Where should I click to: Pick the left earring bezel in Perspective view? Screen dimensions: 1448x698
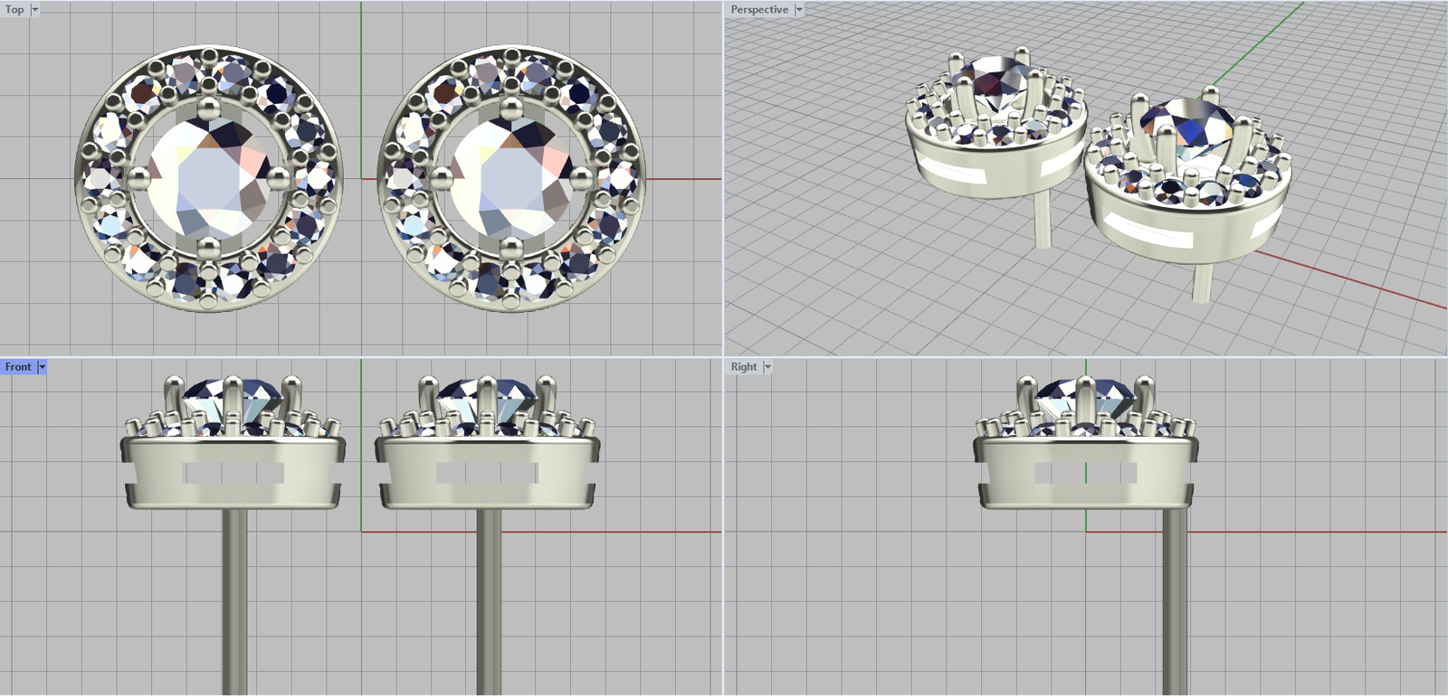click(x=995, y=169)
